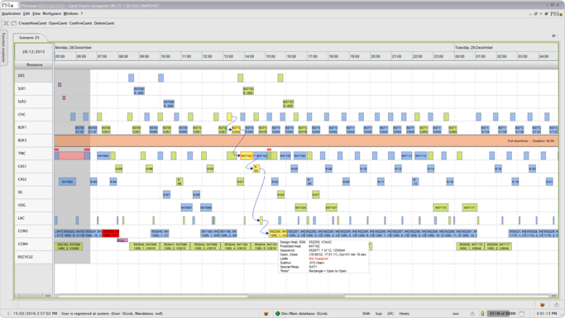Open the View menu

[x=36, y=14]
